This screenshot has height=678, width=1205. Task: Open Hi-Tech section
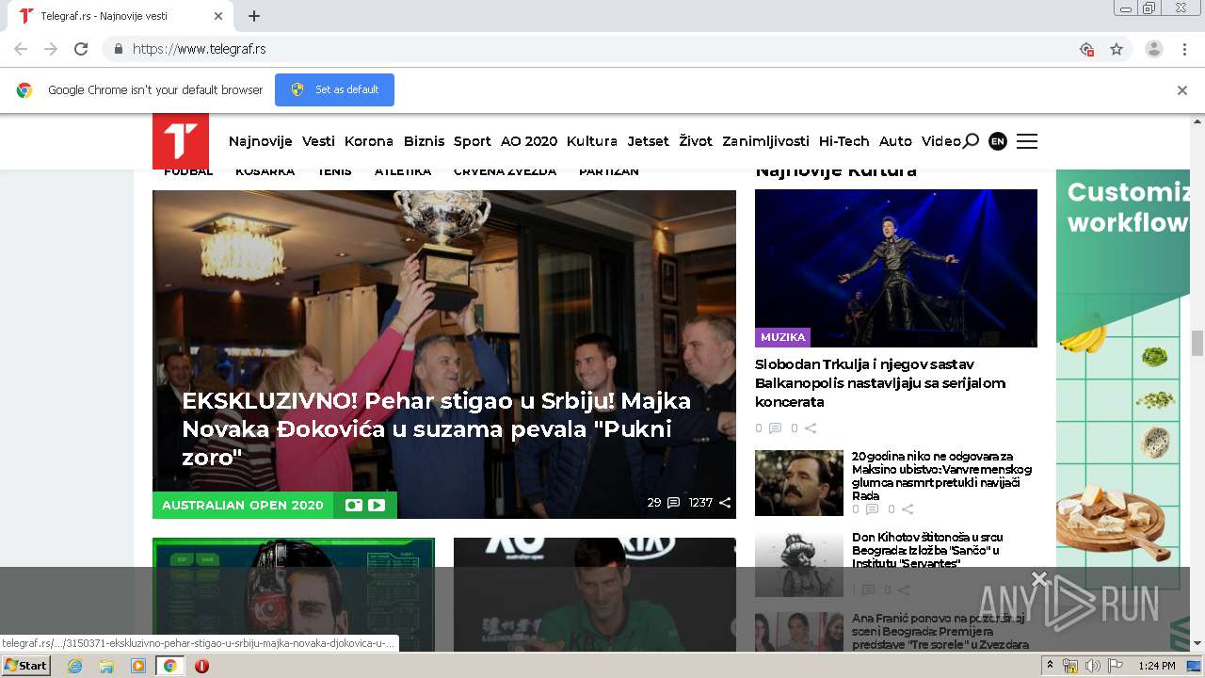(844, 141)
